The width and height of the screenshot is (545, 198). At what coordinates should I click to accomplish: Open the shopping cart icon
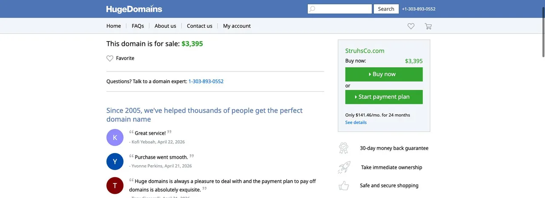coord(428,26)
